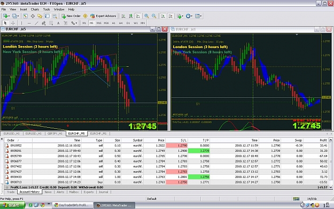The width and height of the screenshot is (334, 209).
Task: Open the Market Watch window icon
Action: (25, 16)
